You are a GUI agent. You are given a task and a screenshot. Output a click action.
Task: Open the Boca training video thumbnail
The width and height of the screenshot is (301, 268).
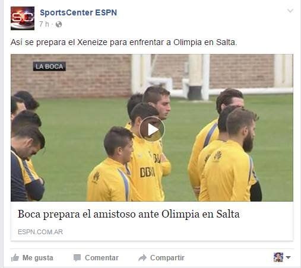(x=152, y=127)
